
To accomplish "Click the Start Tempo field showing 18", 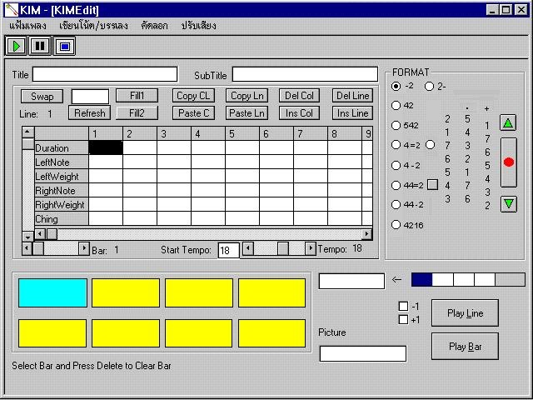I will (228, 250).
